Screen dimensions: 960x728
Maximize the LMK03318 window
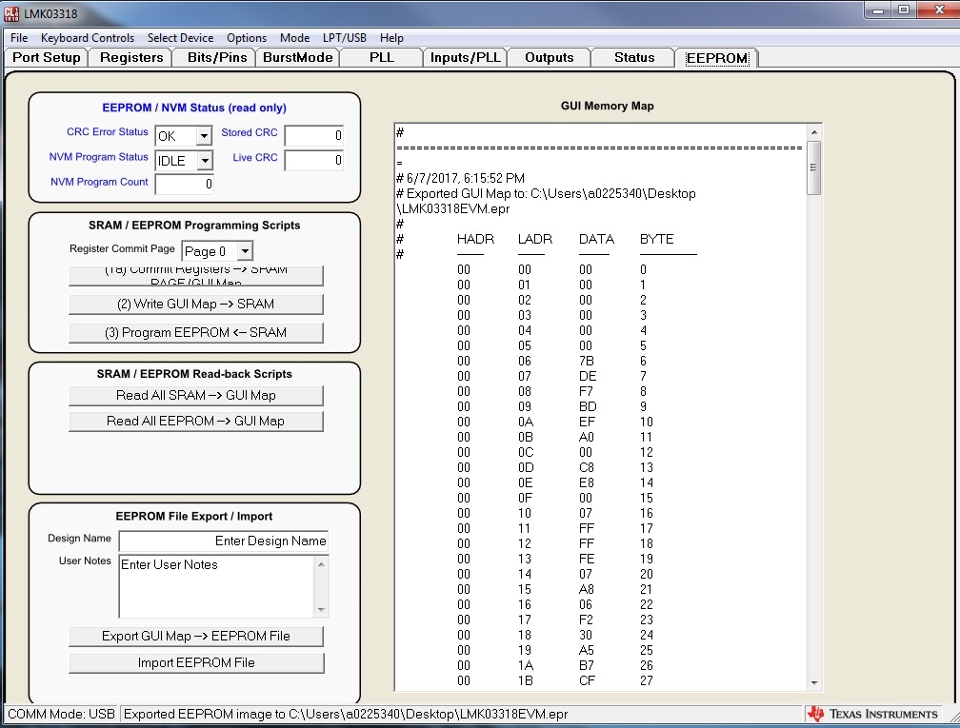point(904,10)
